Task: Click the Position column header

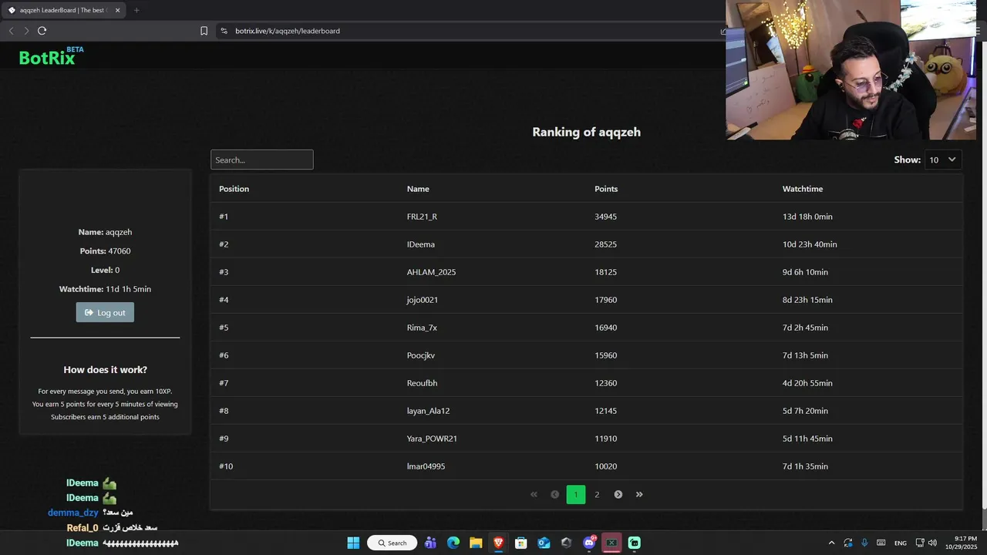Action: point(234,189)
